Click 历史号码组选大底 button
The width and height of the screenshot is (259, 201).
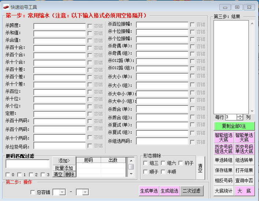[x=224, y=149]
